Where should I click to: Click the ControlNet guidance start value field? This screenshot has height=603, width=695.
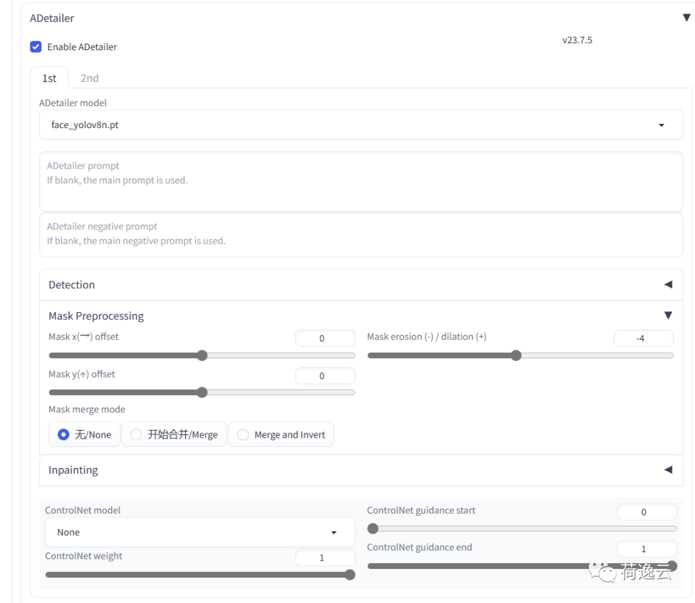click(x=646, y=512)
